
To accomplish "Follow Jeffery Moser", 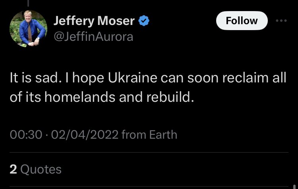I will point(242,21).
